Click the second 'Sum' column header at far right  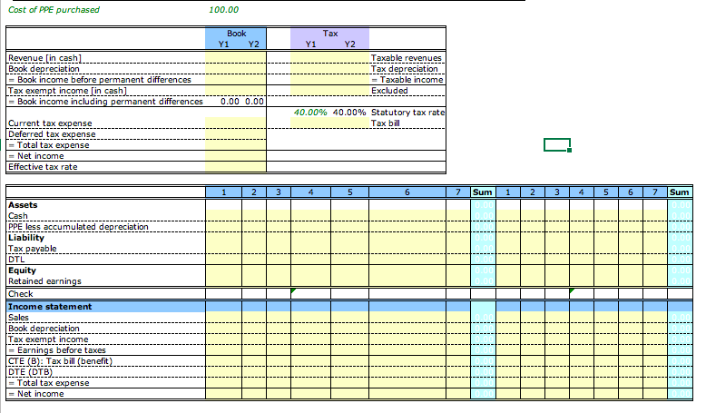(680, 192)
